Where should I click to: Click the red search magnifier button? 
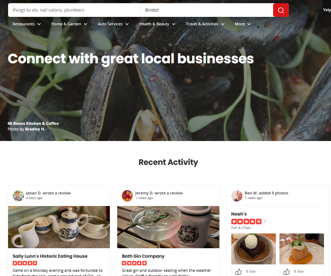[x=281, y=10]
